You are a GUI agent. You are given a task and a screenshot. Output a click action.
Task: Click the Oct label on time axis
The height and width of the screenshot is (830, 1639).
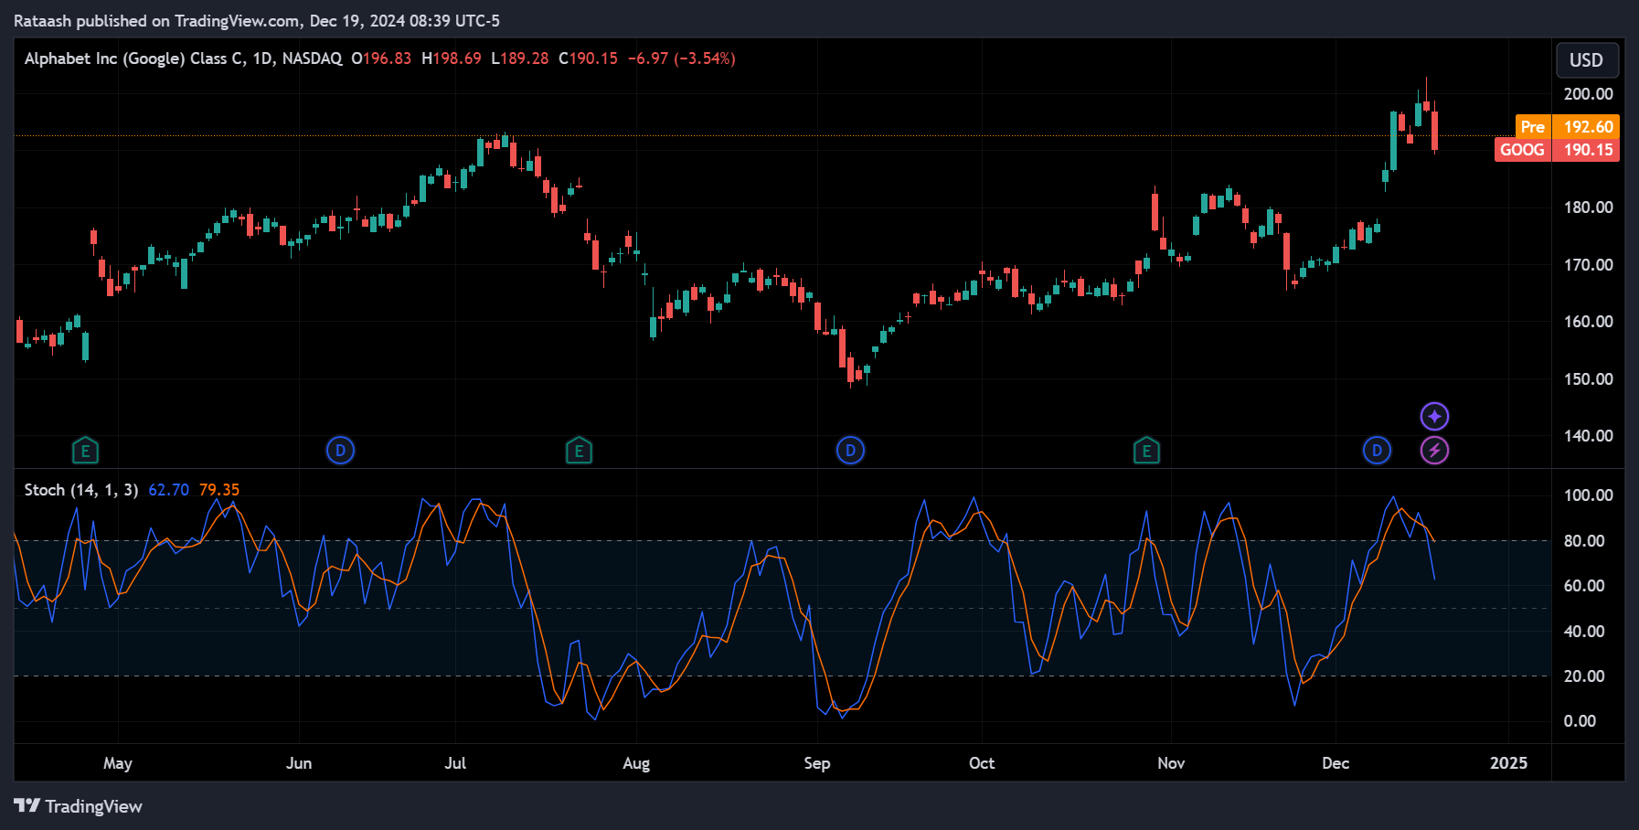tap(982, 763)
